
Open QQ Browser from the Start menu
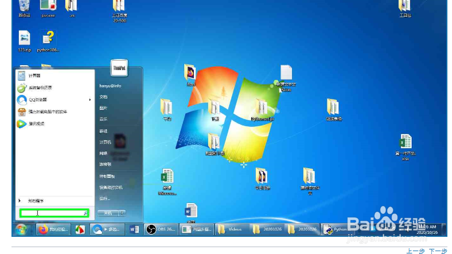[x=54, y=100]
